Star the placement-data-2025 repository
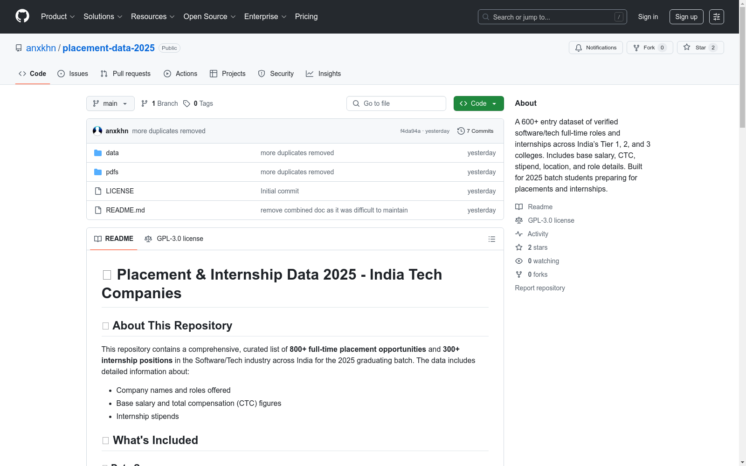 [700, 48]
